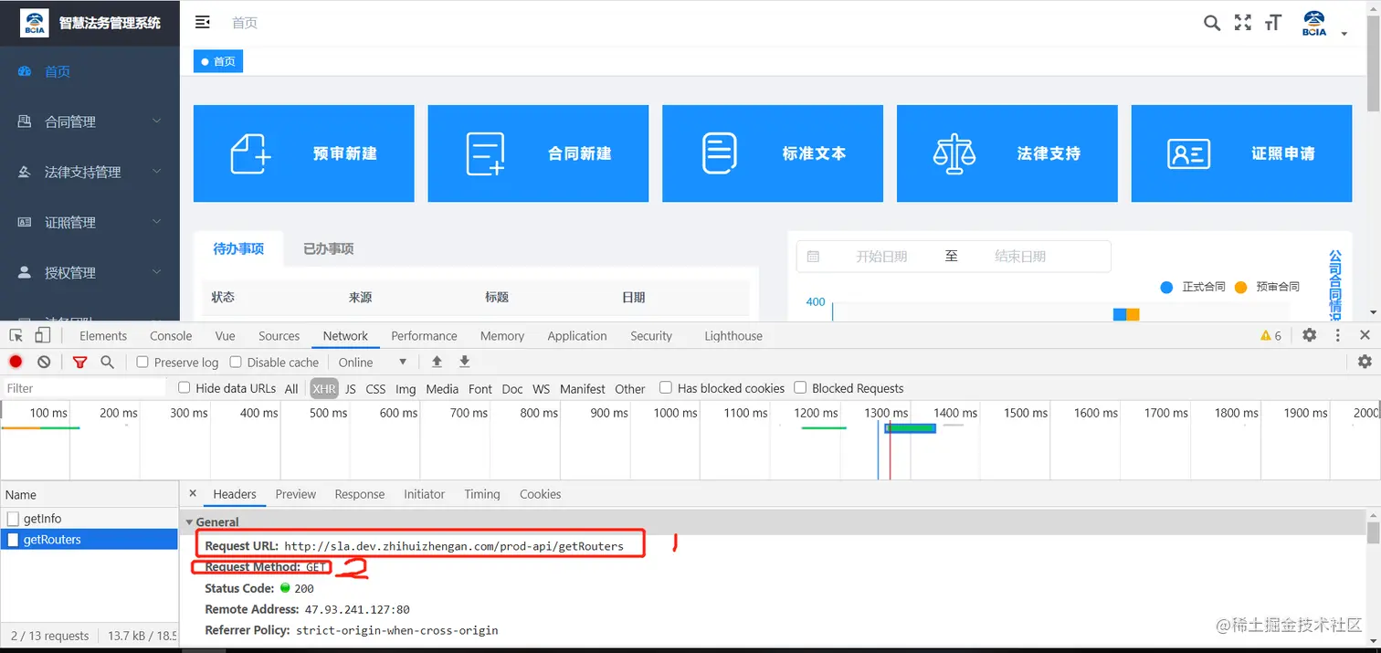Toggle fullscreen icon in page header
This screenshot has width=1381, height=653.
point(1242,23)
